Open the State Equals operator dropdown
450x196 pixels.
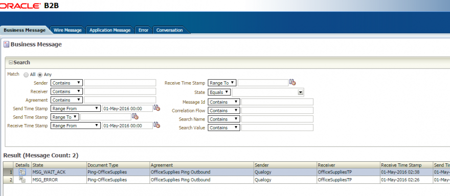click(219, 92)
